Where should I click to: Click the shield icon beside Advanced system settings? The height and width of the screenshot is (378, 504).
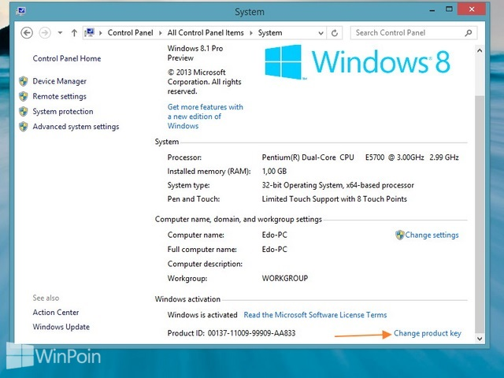(x=24, y=127)
